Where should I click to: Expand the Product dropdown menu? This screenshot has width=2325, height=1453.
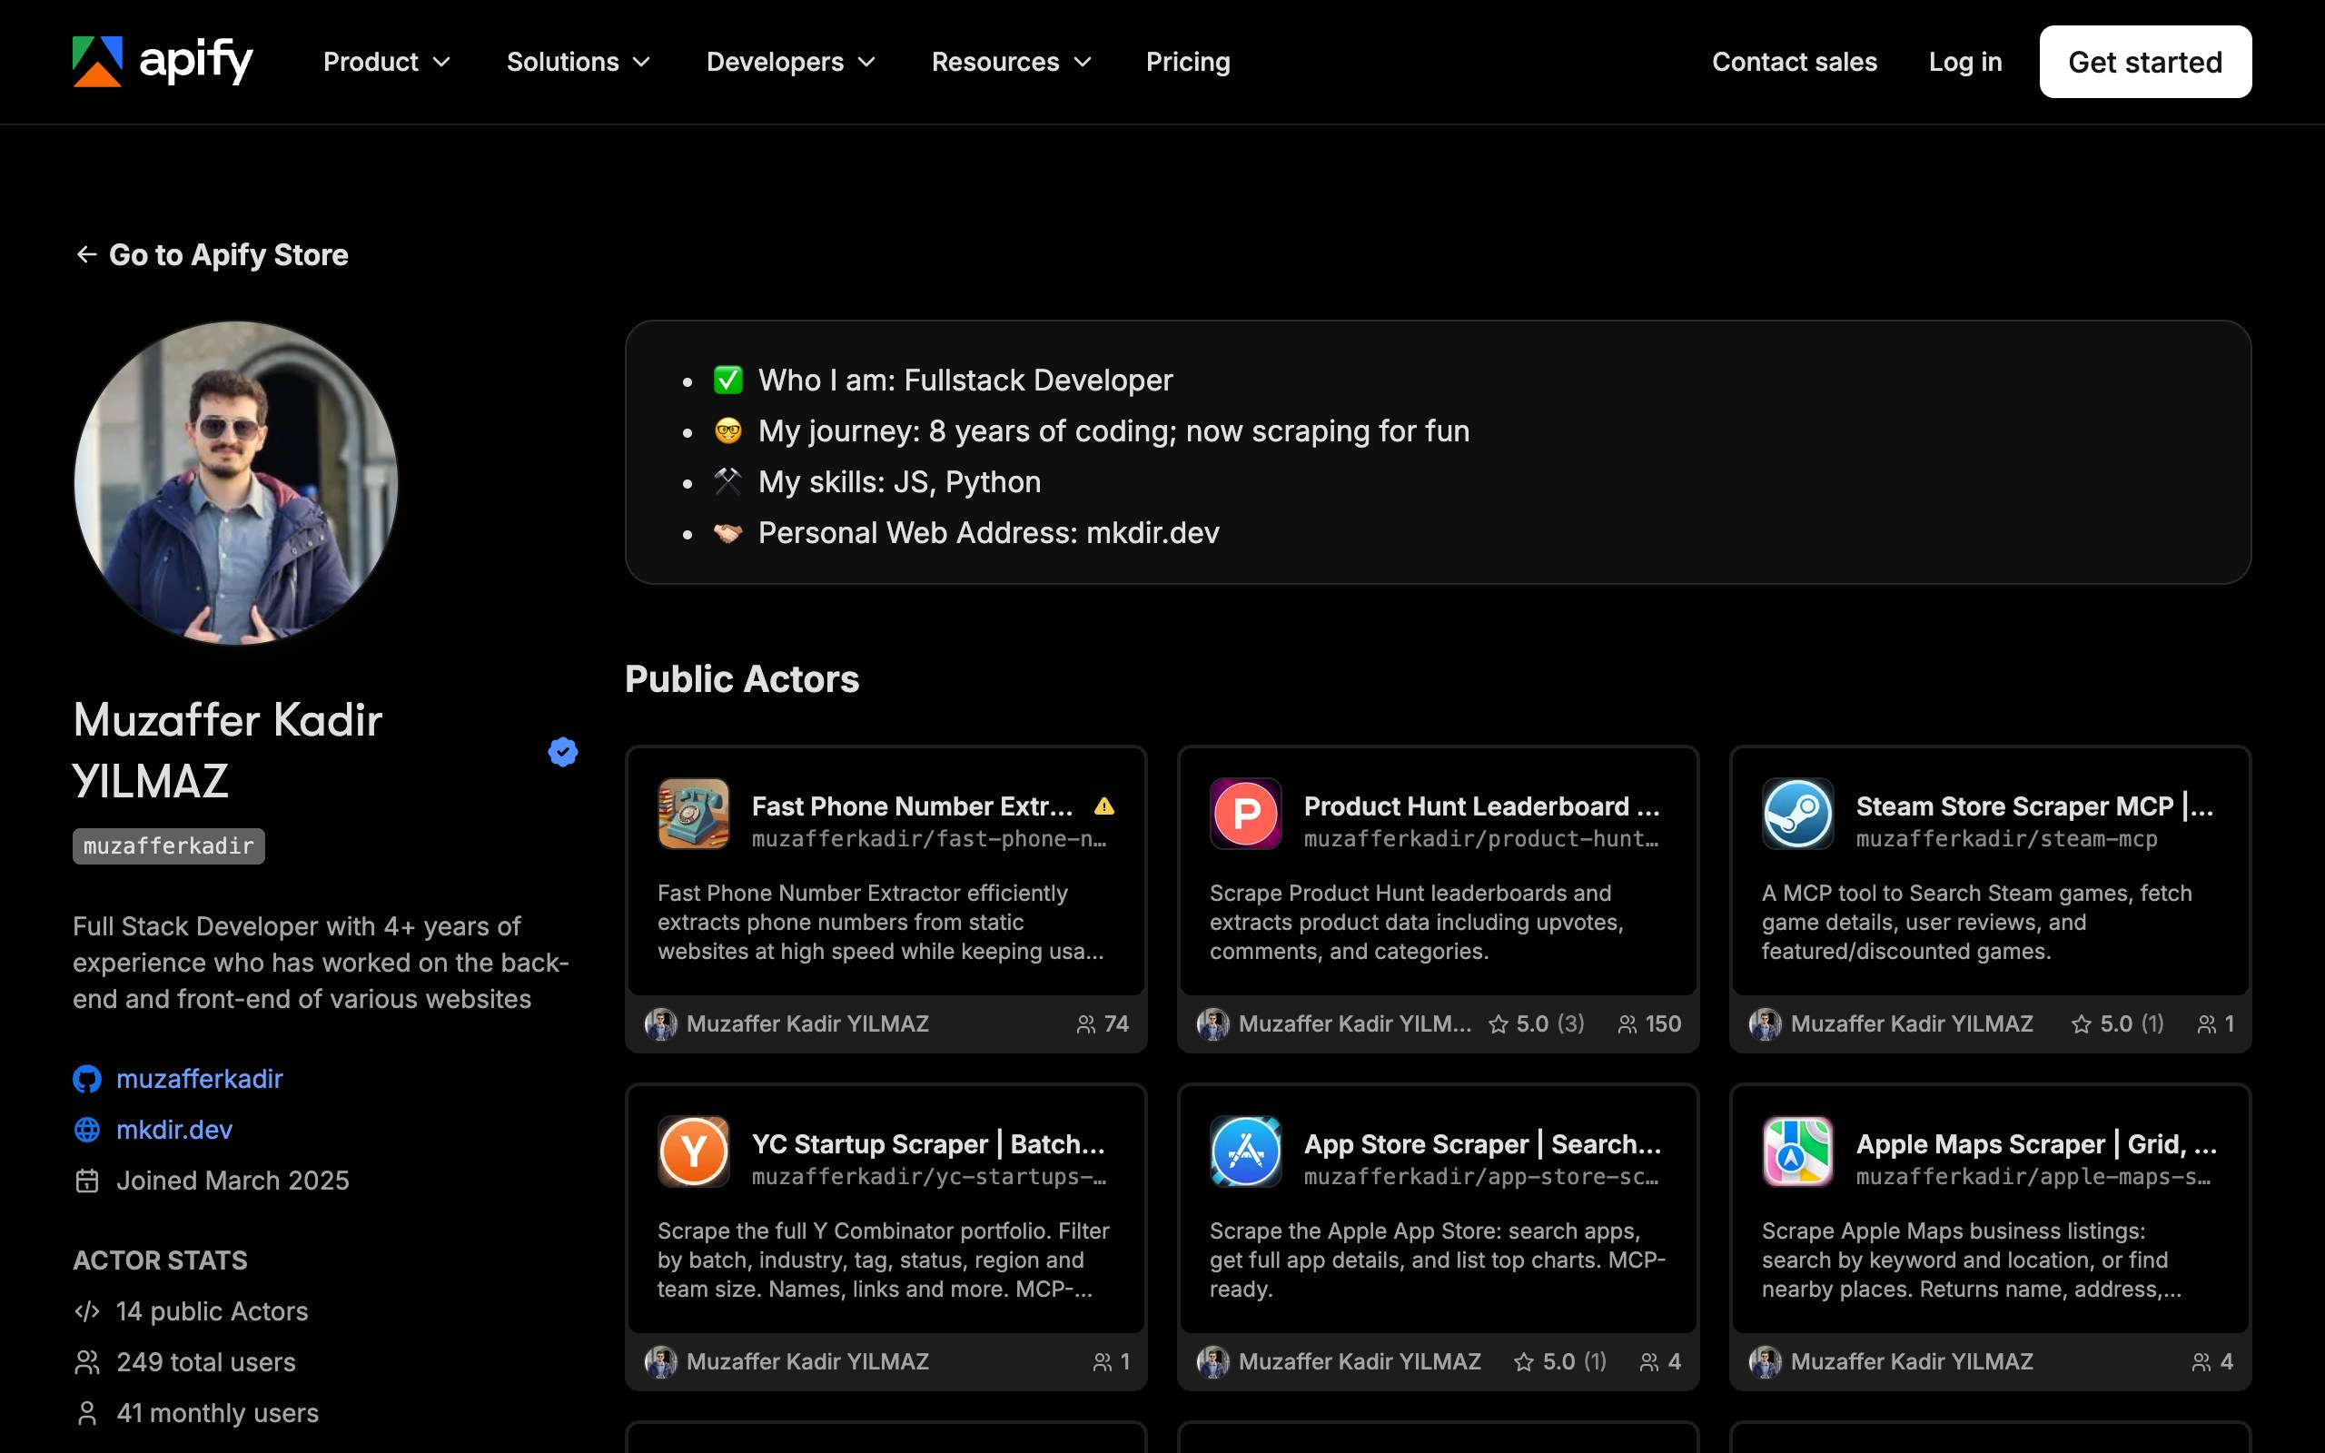pos(386,63)
